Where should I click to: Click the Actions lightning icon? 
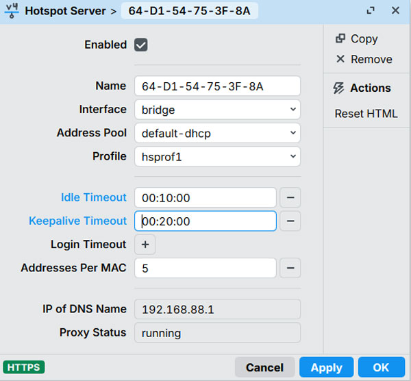(338, 88)
